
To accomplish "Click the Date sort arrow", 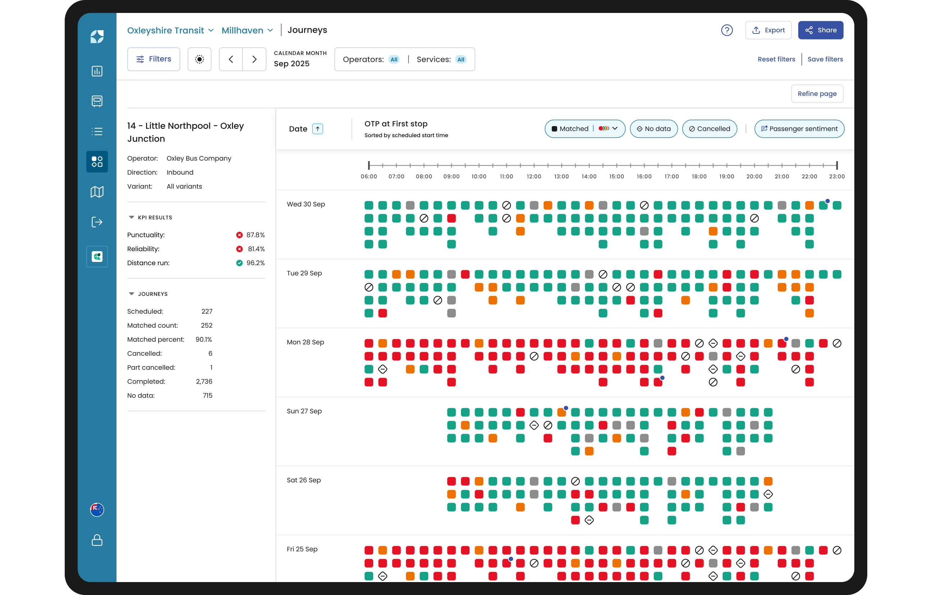I will pos(317,129).
